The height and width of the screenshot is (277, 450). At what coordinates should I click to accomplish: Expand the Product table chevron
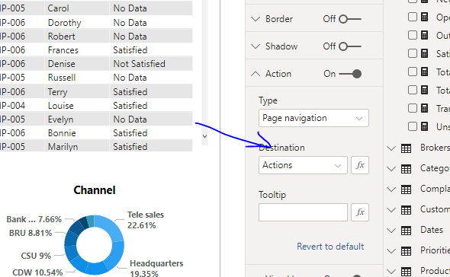click(391, 272)
